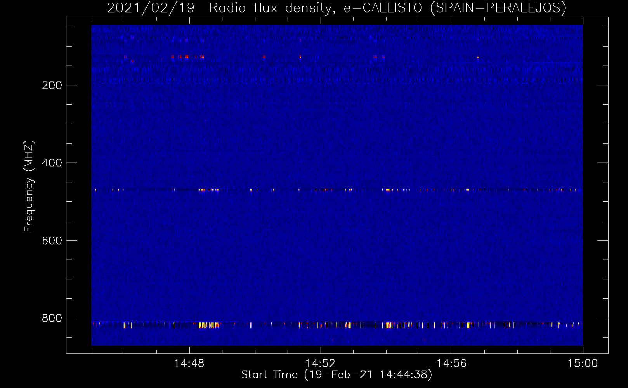Image resolution: width=628 pixels, height=388 pixels.
Task: Click the 15:00 time tick label
Action: [583, 364]
